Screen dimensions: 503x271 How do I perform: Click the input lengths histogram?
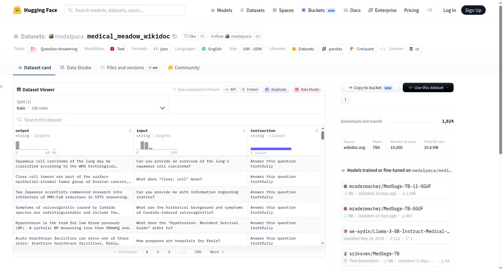click(157, 145)
